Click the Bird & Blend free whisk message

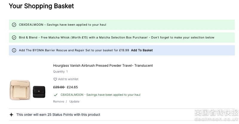[117, 38]
